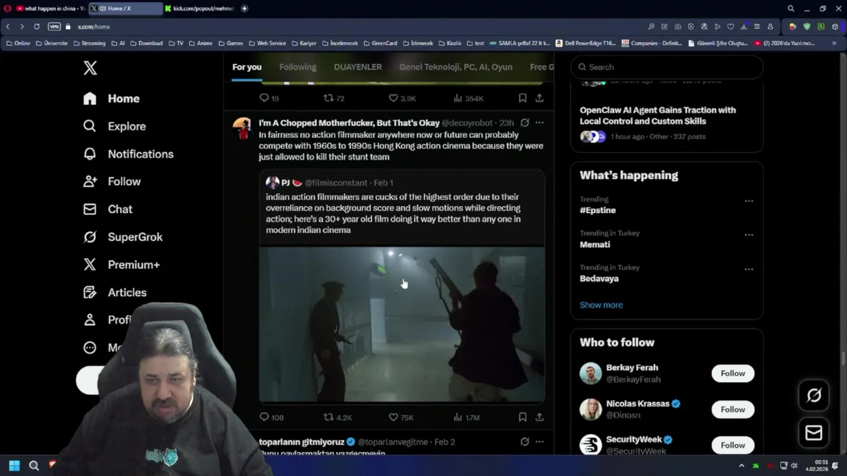847x476 pixels.
Task: Bookmark the decoyrobot post
Action: point(522,417)
